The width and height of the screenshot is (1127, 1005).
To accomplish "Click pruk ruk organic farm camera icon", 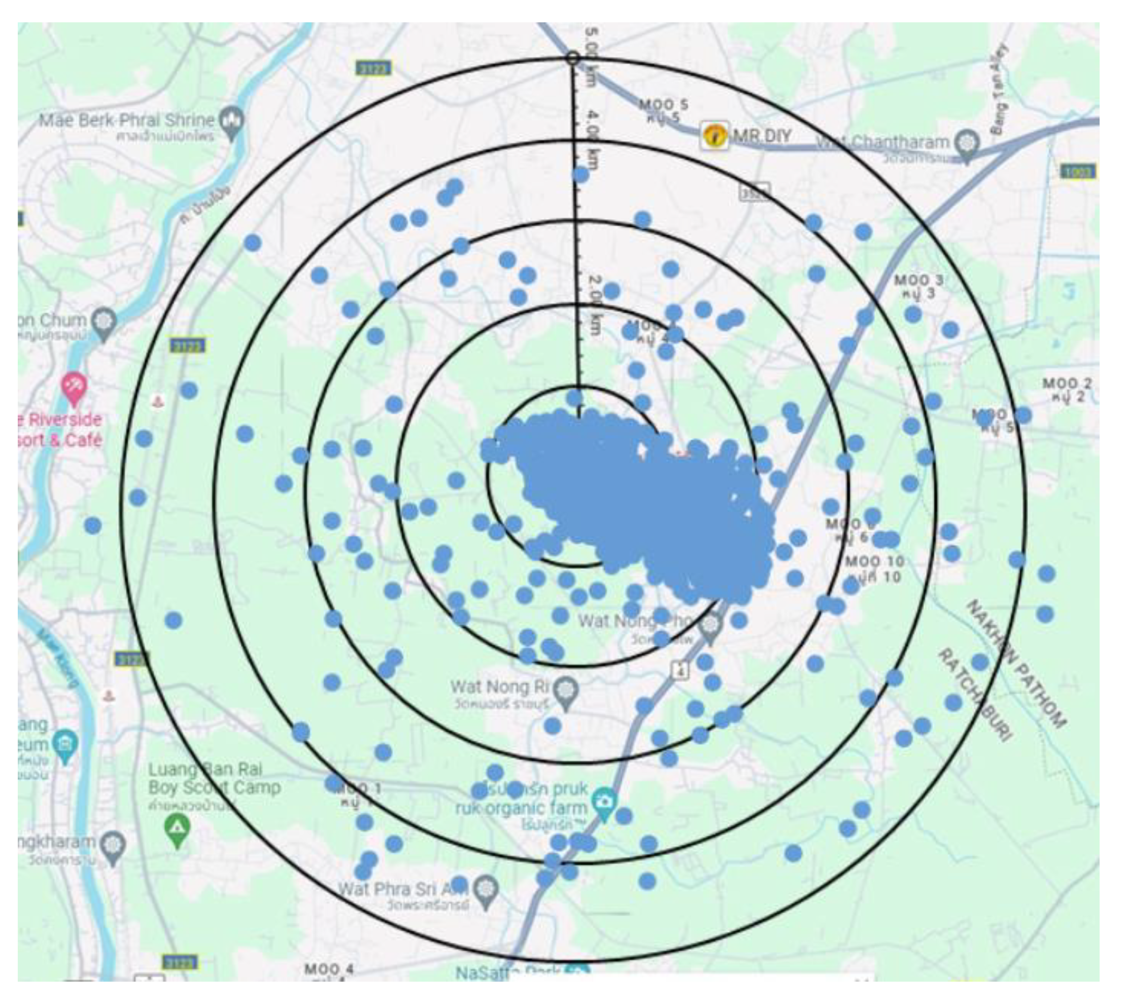I will point(605,801).
